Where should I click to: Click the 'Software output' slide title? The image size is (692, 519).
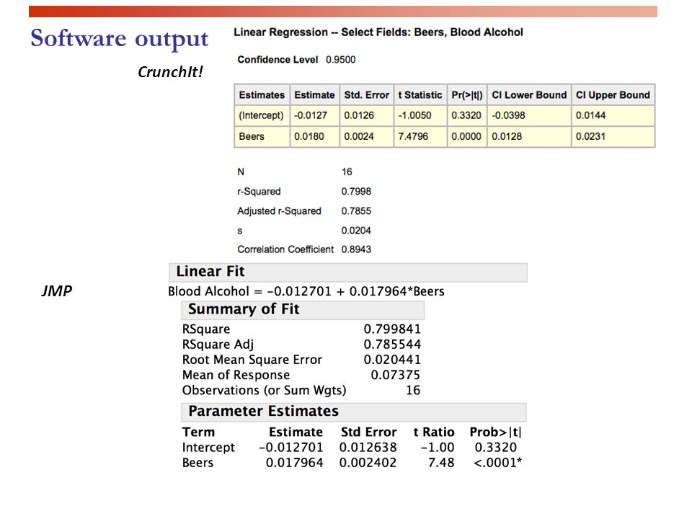coord(119,38)
